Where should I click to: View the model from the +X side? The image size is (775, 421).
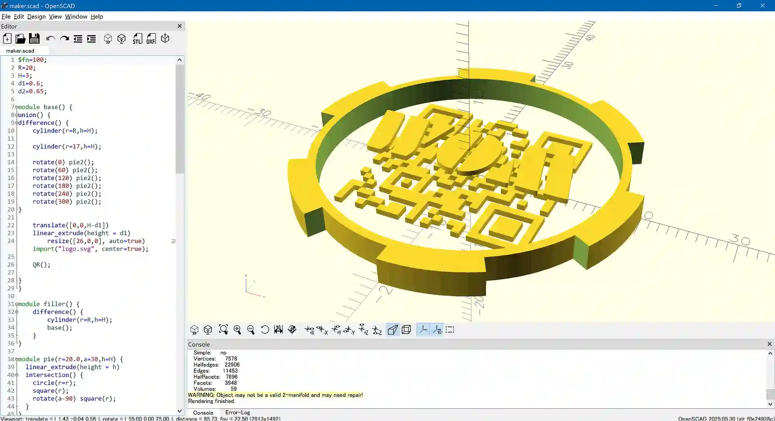click(x=310, y=330)
